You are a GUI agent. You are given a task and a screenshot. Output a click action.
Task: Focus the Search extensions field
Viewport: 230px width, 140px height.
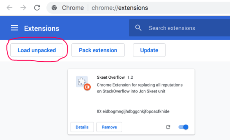click(x=179, y=28)
